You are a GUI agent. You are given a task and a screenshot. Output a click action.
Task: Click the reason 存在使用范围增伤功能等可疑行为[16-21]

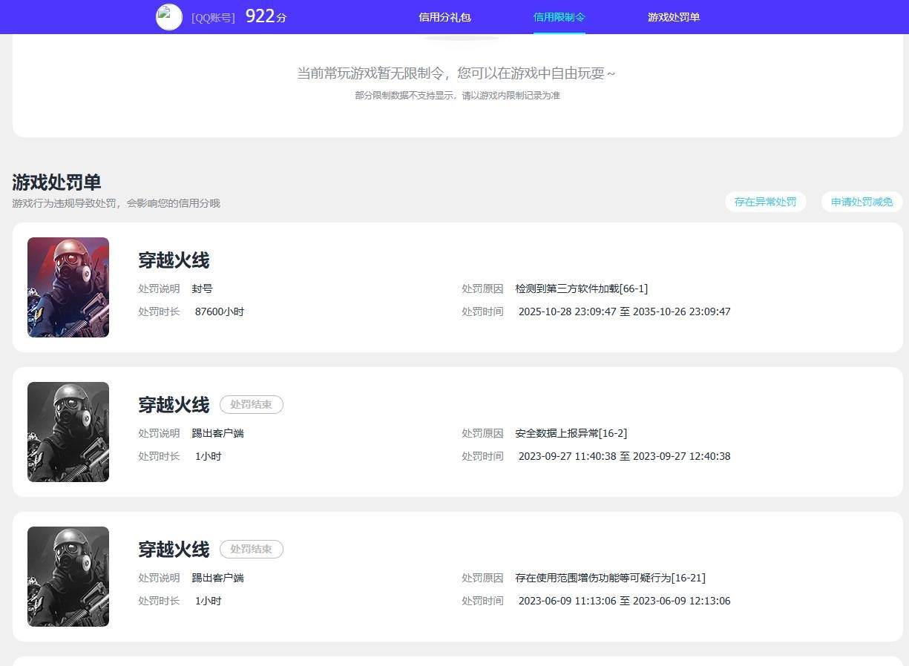click(611, 578)
